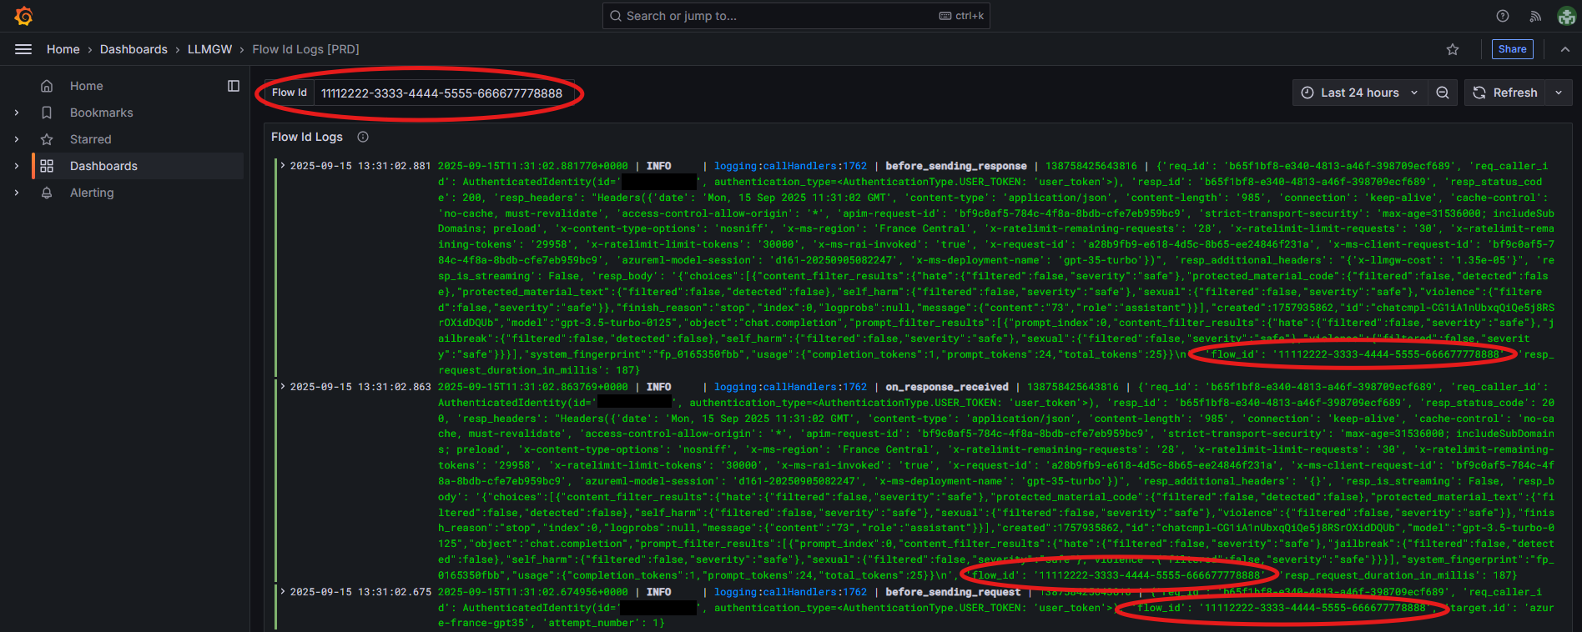Expand the Starred sidebar section
Image resolution: width=1582 pixels, height=632 pixels.
click(x=16, y=139)
